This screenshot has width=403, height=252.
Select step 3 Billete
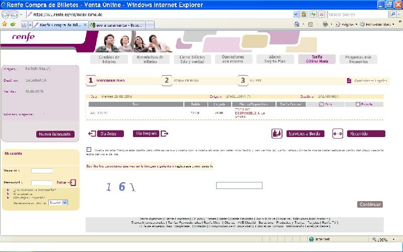(x=250, y=81)
